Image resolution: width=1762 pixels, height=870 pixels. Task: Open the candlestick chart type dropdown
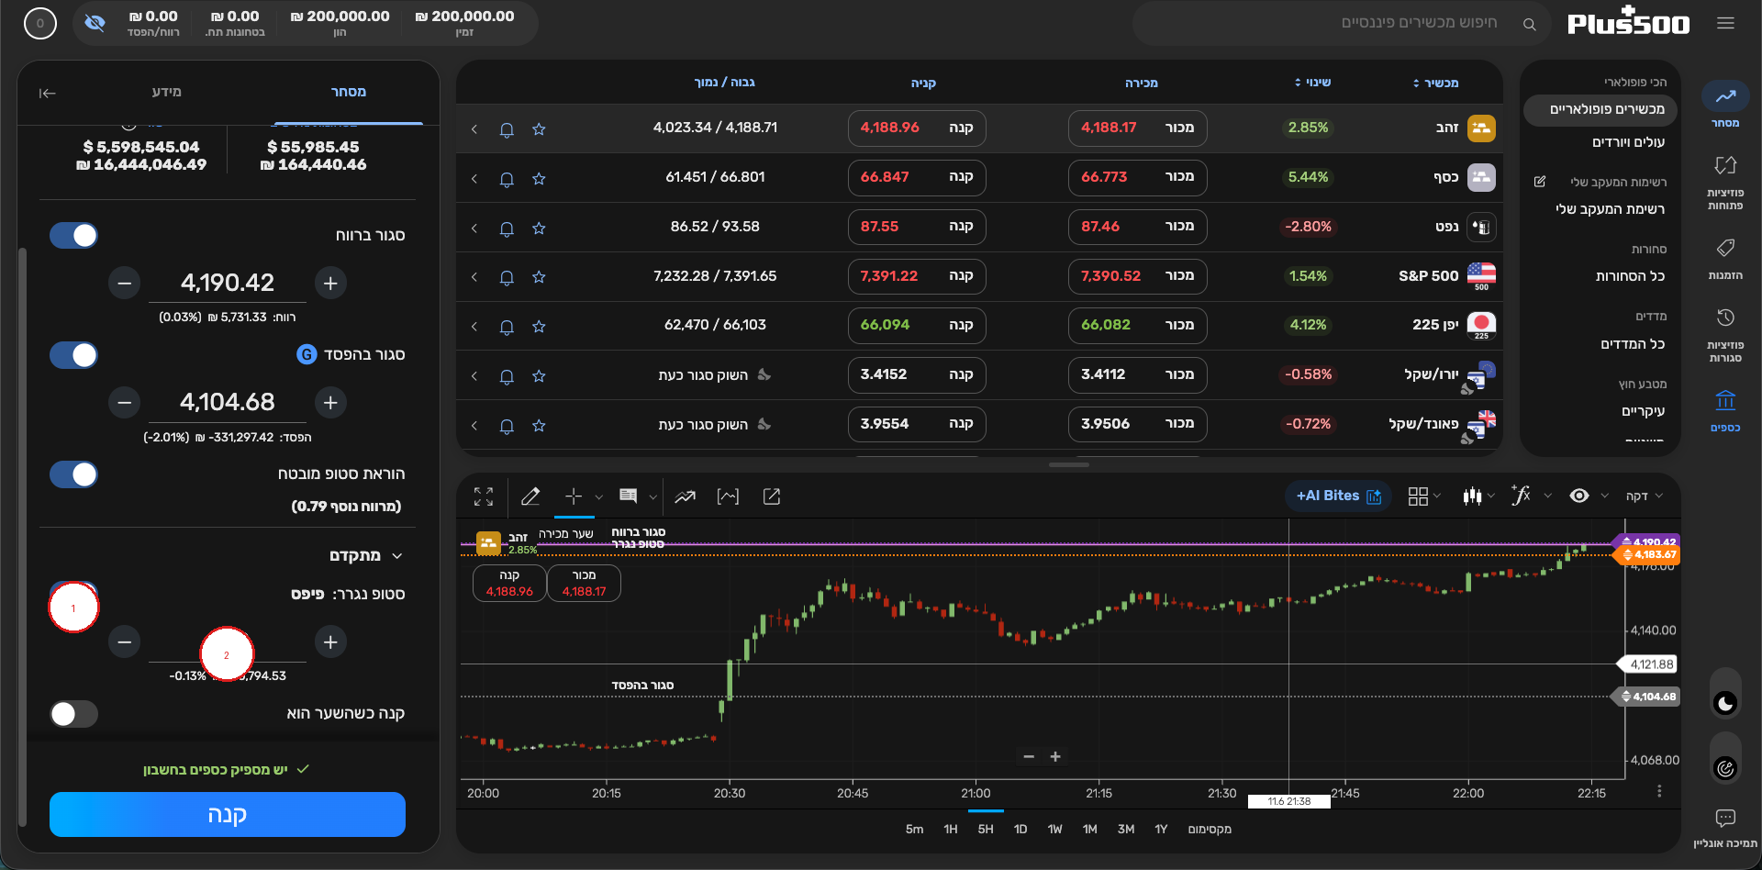coord(1478,496)
